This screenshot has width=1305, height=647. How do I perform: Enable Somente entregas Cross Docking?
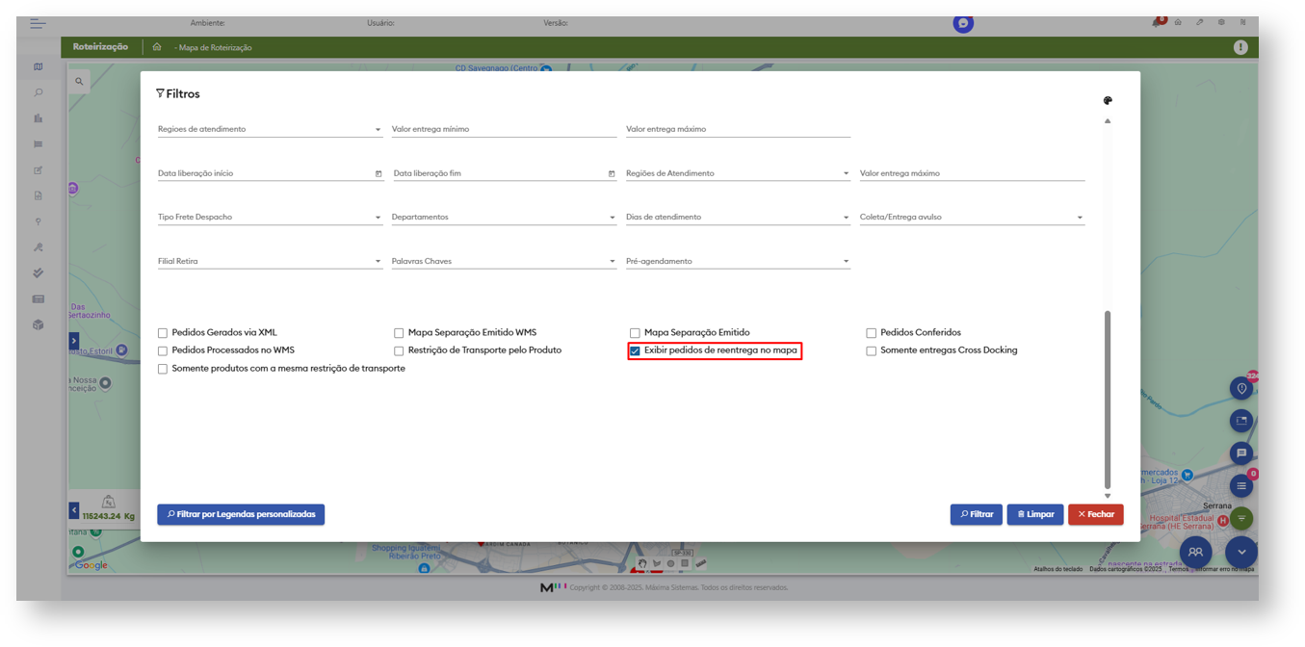click(871, 350)
